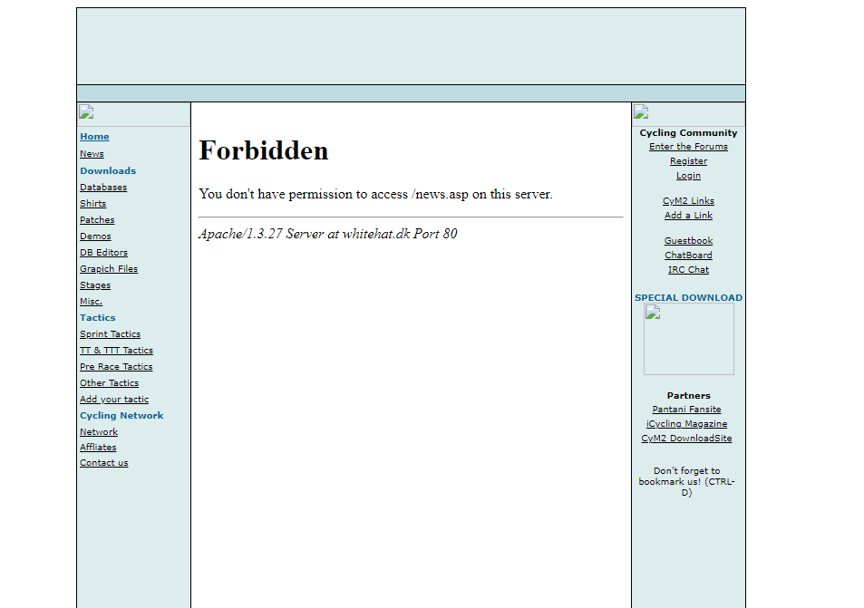Open the Patches link
Viewport: 864px width, 608px height.
97,220
